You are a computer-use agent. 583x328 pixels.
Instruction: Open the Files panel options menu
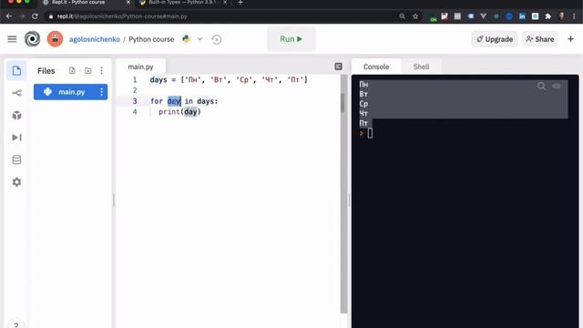pyautogui.click(x=101, y=71)
